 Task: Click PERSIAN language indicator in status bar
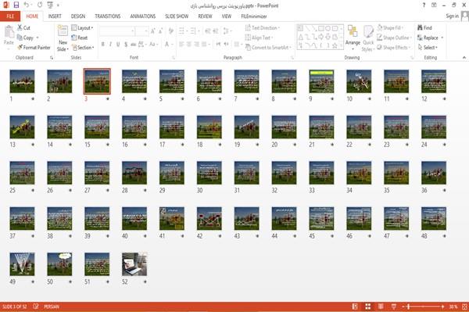52,307
